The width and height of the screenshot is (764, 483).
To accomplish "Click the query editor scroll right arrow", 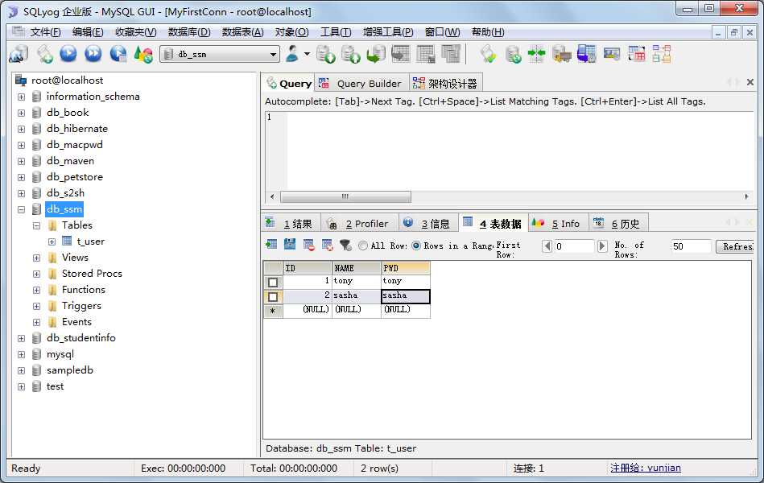I will pos(746,196).
